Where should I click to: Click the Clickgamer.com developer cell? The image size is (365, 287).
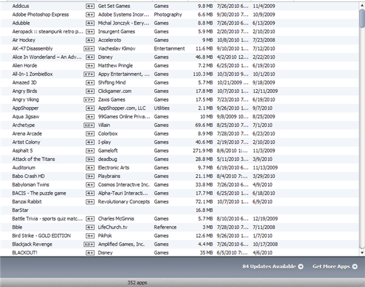tap(115, 91)
